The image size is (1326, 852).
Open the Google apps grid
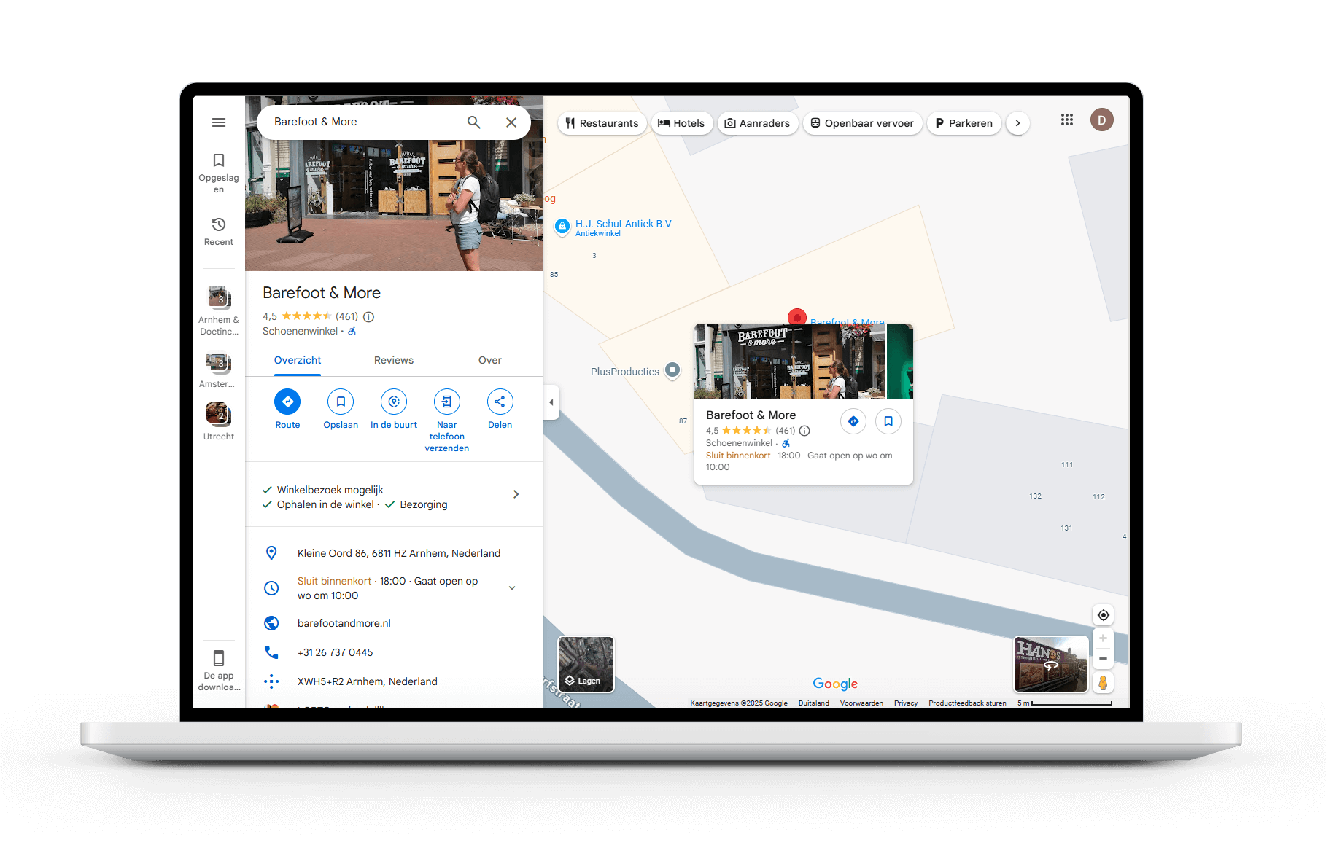tap(1067, 120)
